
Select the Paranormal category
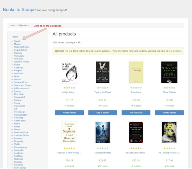tap(19, 106)
